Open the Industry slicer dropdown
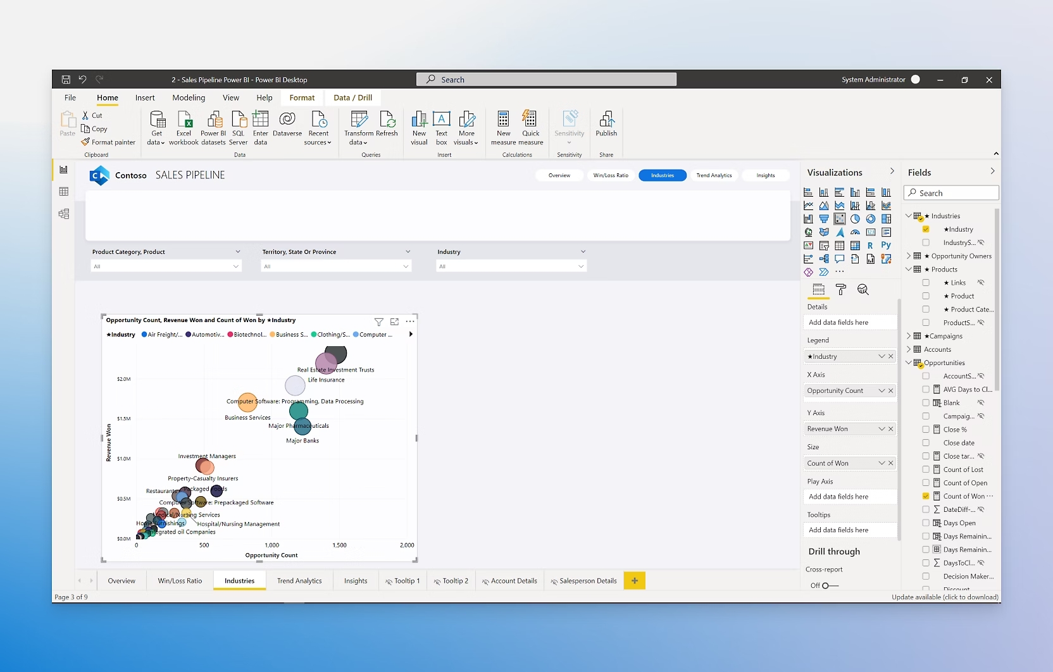The image size is (1053, 672). coord(581,266)
